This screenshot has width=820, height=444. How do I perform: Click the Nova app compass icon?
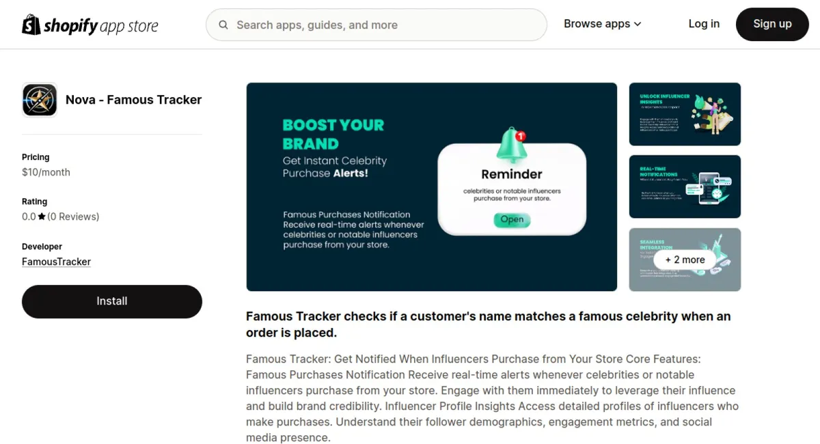click(40, 100)
